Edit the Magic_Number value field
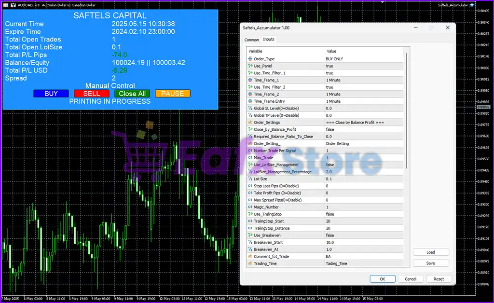Image resolution: width=494 pixels, height=303 pixels. tap(364, 207)
